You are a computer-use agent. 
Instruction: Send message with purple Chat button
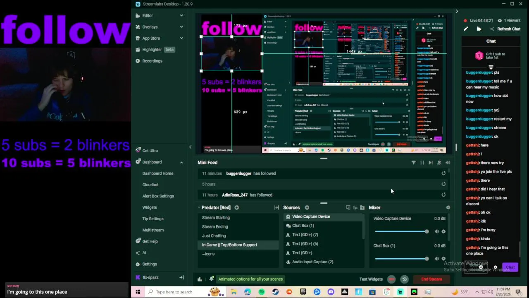[510, 267]
